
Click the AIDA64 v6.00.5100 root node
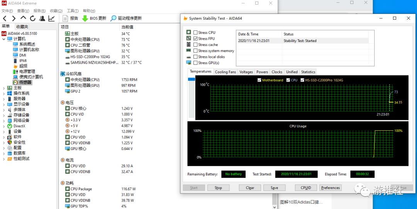[22, 34]
